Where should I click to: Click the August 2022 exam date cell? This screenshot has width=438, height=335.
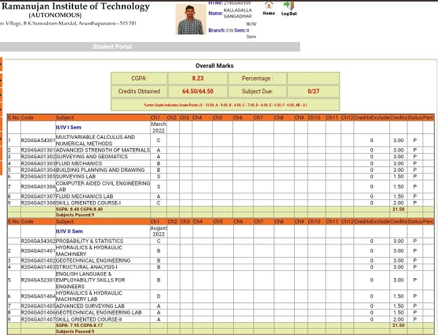159,231
